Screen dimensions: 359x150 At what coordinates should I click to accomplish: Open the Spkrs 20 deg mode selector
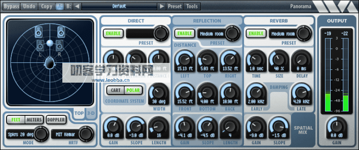(x=20, y=135)
